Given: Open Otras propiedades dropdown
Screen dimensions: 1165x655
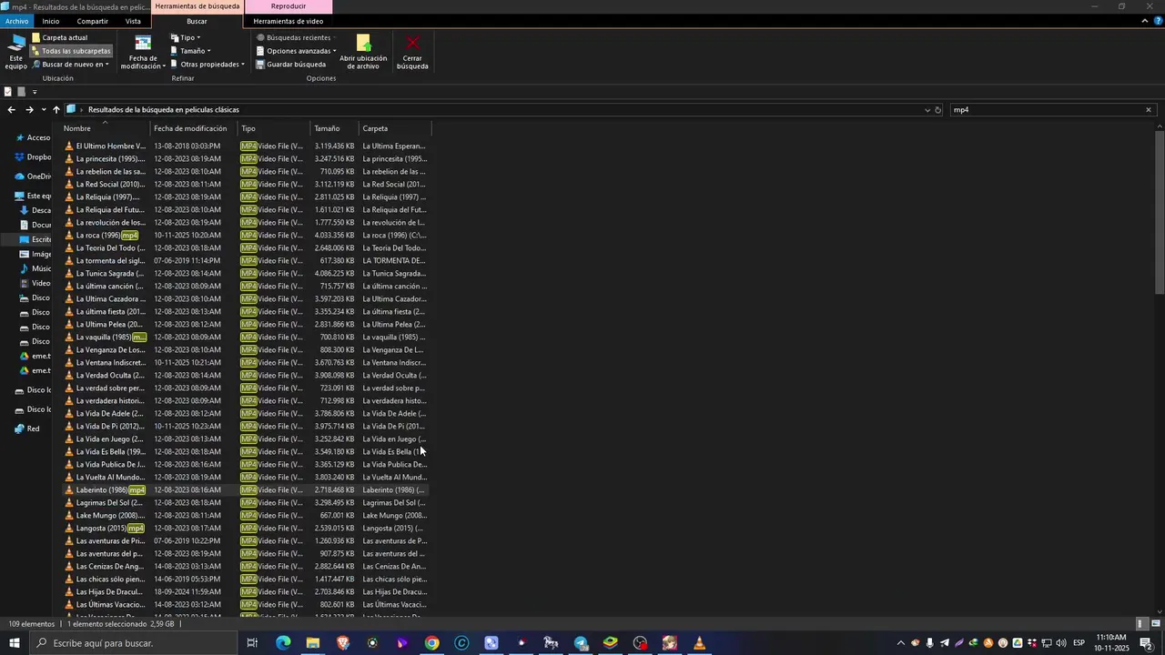Looking at the screenshot, I should (207, 65).
